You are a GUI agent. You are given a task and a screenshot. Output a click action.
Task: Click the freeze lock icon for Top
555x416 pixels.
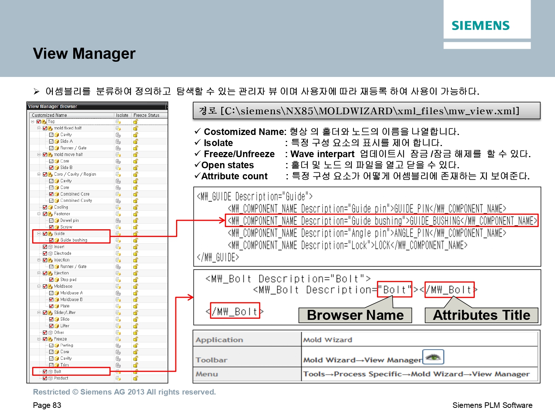click(x=135, y=122)
